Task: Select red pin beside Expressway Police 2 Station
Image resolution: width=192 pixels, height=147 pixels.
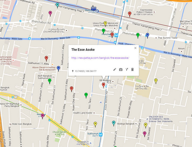Action: point(130,14)
